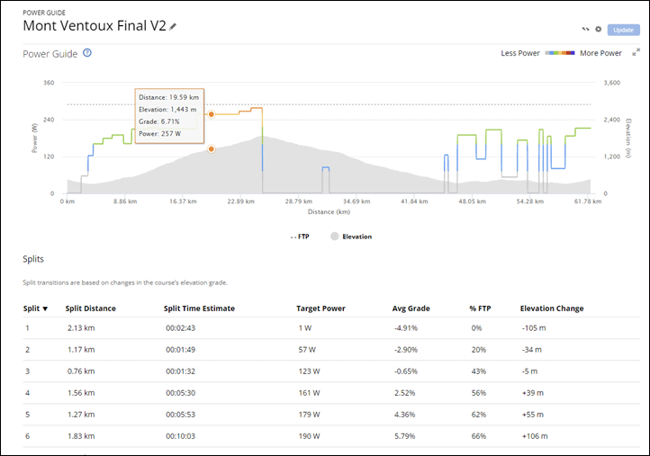Toggle the Elevation legend entry

click(x=351, y=237)
